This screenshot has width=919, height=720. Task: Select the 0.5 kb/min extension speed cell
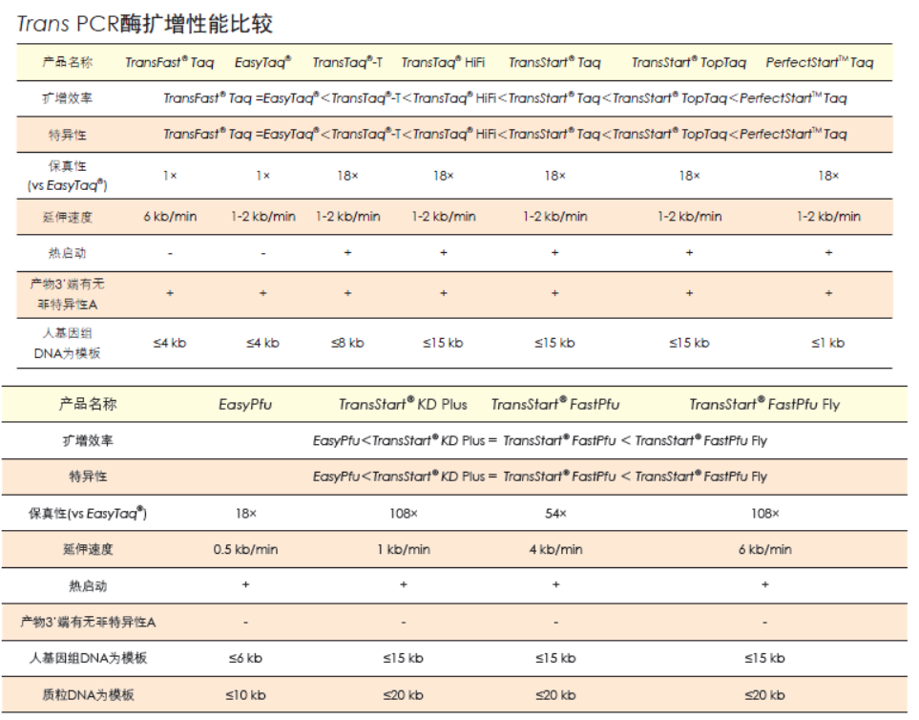[x=245, y=550]
